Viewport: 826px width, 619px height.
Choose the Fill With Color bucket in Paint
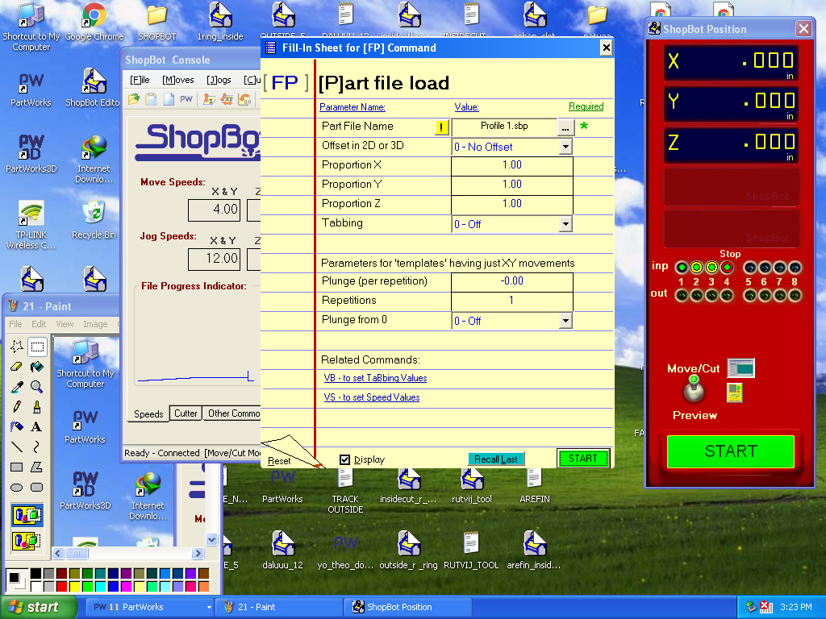(37, 367)
